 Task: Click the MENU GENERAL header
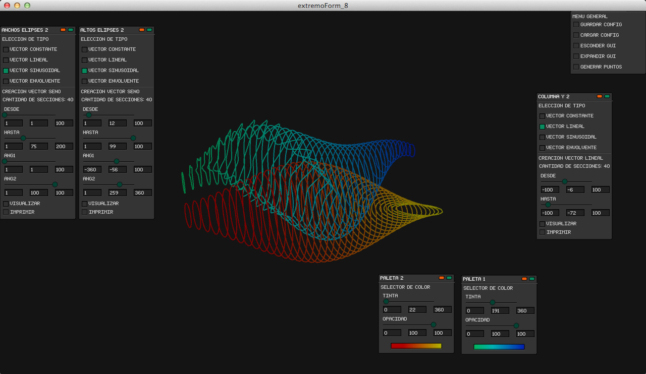(x=590, y=17)
